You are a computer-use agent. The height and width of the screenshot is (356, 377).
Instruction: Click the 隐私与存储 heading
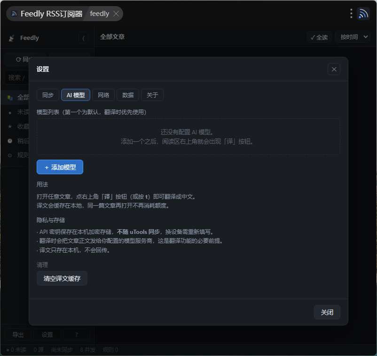pyautogui.click(x=51, y=220)
